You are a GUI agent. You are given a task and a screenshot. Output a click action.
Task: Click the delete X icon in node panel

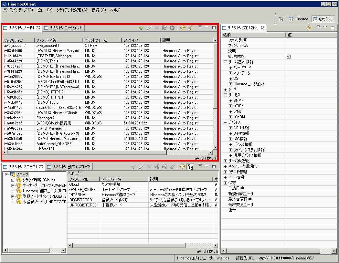pyautogui.click(x=157, y=28)
